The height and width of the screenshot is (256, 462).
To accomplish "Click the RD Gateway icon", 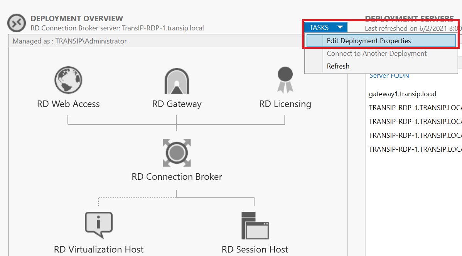I will [177, 81].
